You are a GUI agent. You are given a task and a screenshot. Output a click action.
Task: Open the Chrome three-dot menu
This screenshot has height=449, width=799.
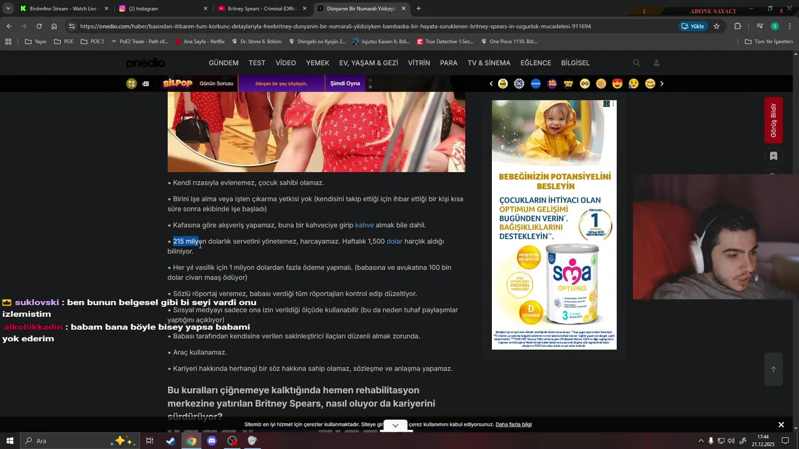(x=790, y=26)
